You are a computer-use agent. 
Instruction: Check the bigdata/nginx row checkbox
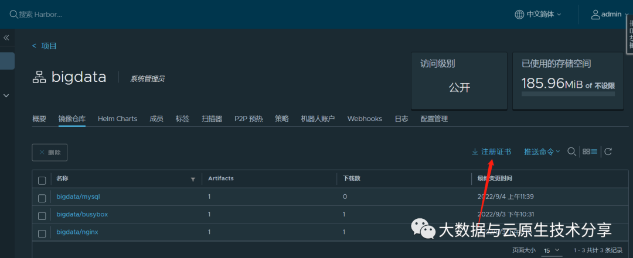[x=42, y=233]
